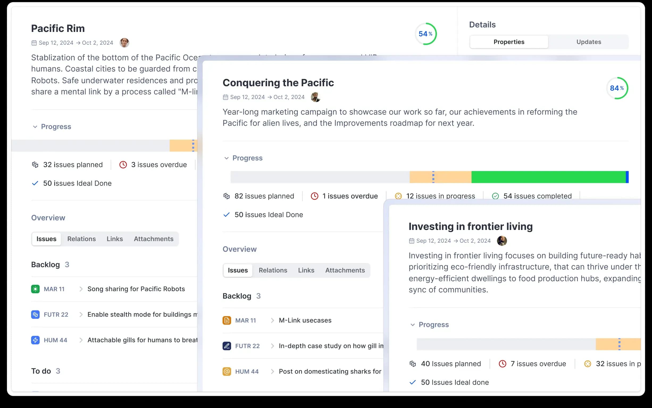Select the Properties tab in Details
The height and width of the screenshot is (408, 652).
pyautogui.click(x=509, y=42)
